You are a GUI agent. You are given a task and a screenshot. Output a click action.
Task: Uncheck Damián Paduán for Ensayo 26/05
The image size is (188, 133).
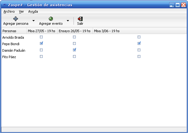point(74,50)
